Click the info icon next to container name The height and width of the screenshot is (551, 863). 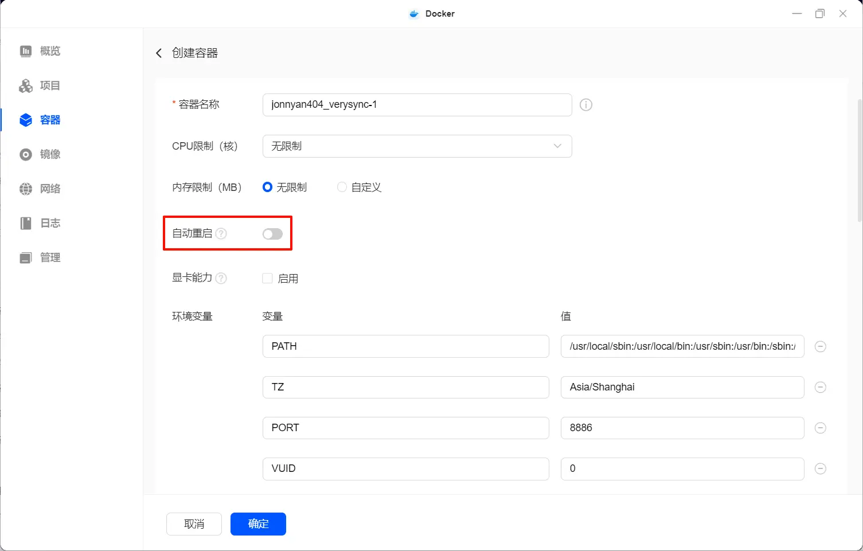click(x=585, y=105)
